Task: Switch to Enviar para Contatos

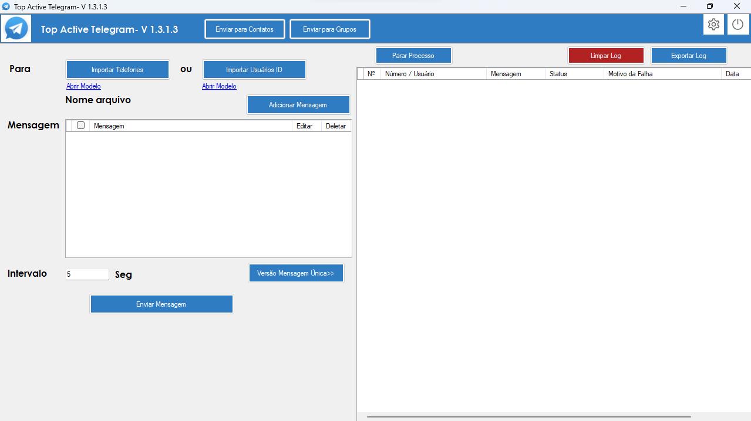Action: (x=244, y=29)
